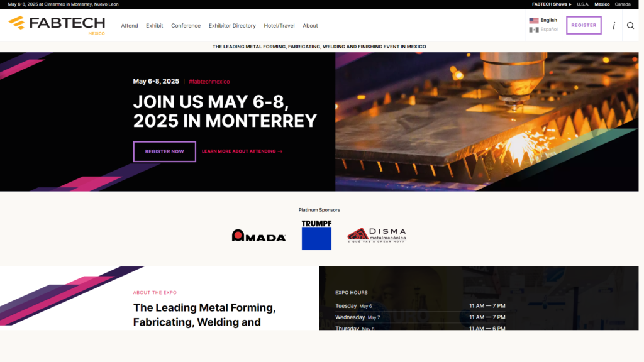Click the Wednesday May 7 hours row
Screen dimensions: 644x362
pyautogui.click(x=420, y=317)
